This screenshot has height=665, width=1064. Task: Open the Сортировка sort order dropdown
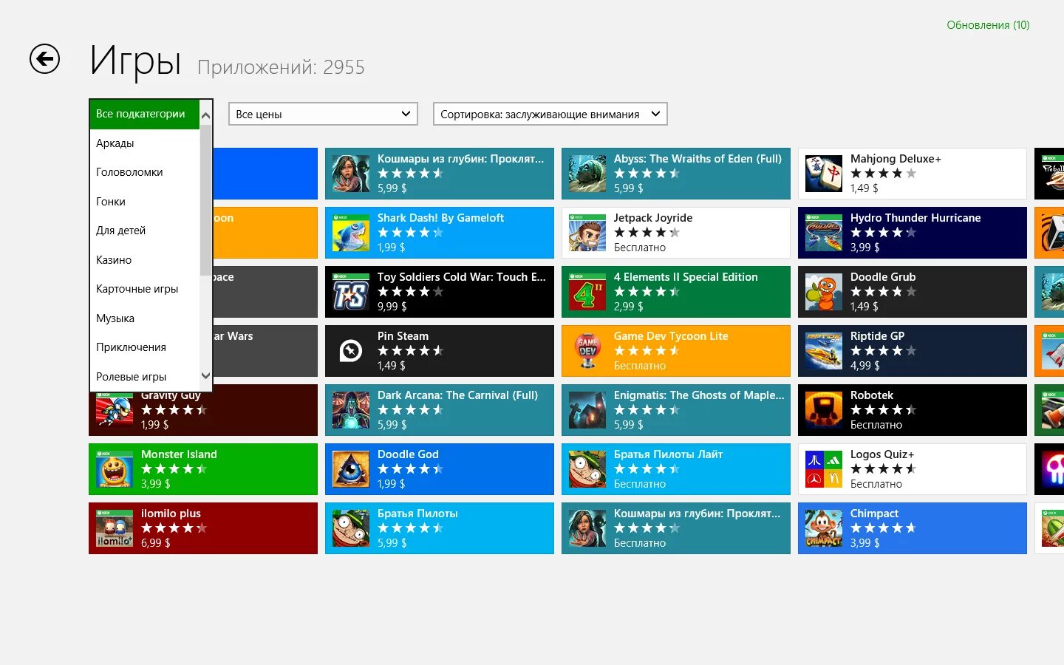550,114
